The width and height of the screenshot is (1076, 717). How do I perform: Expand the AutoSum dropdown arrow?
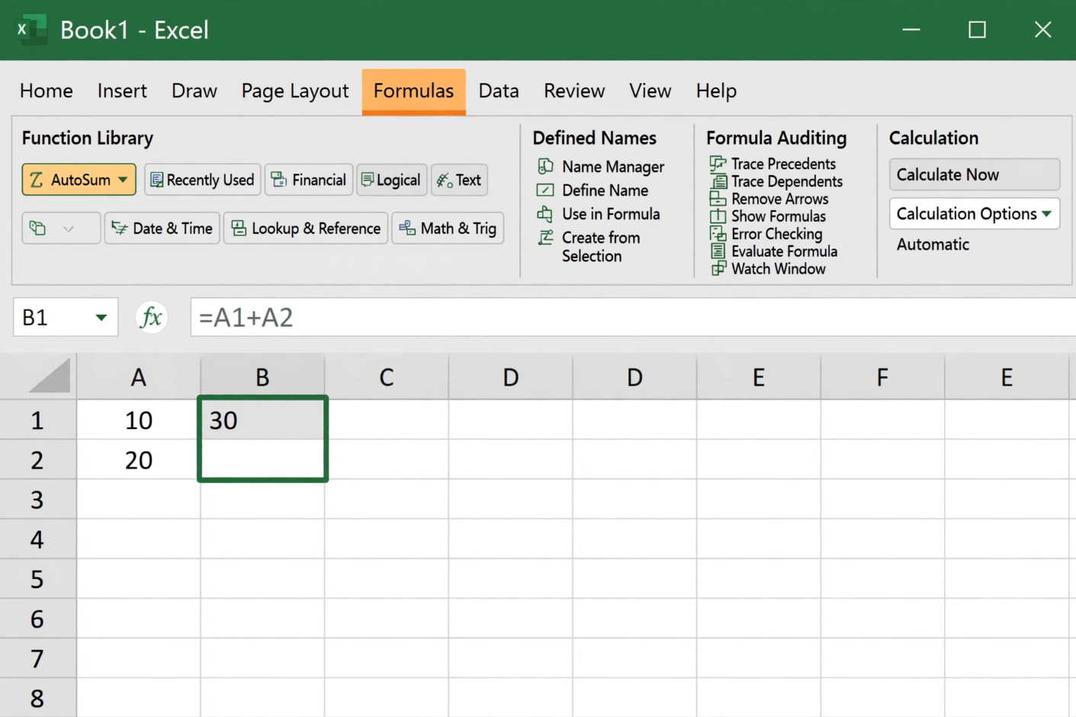(x=123, y=180)
